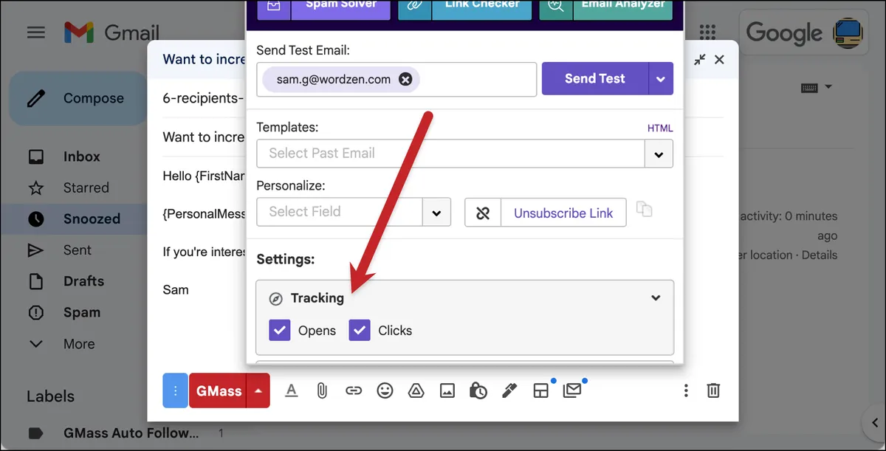
Task: Open more options three-dot menu in compose
Action: [686, 390]
